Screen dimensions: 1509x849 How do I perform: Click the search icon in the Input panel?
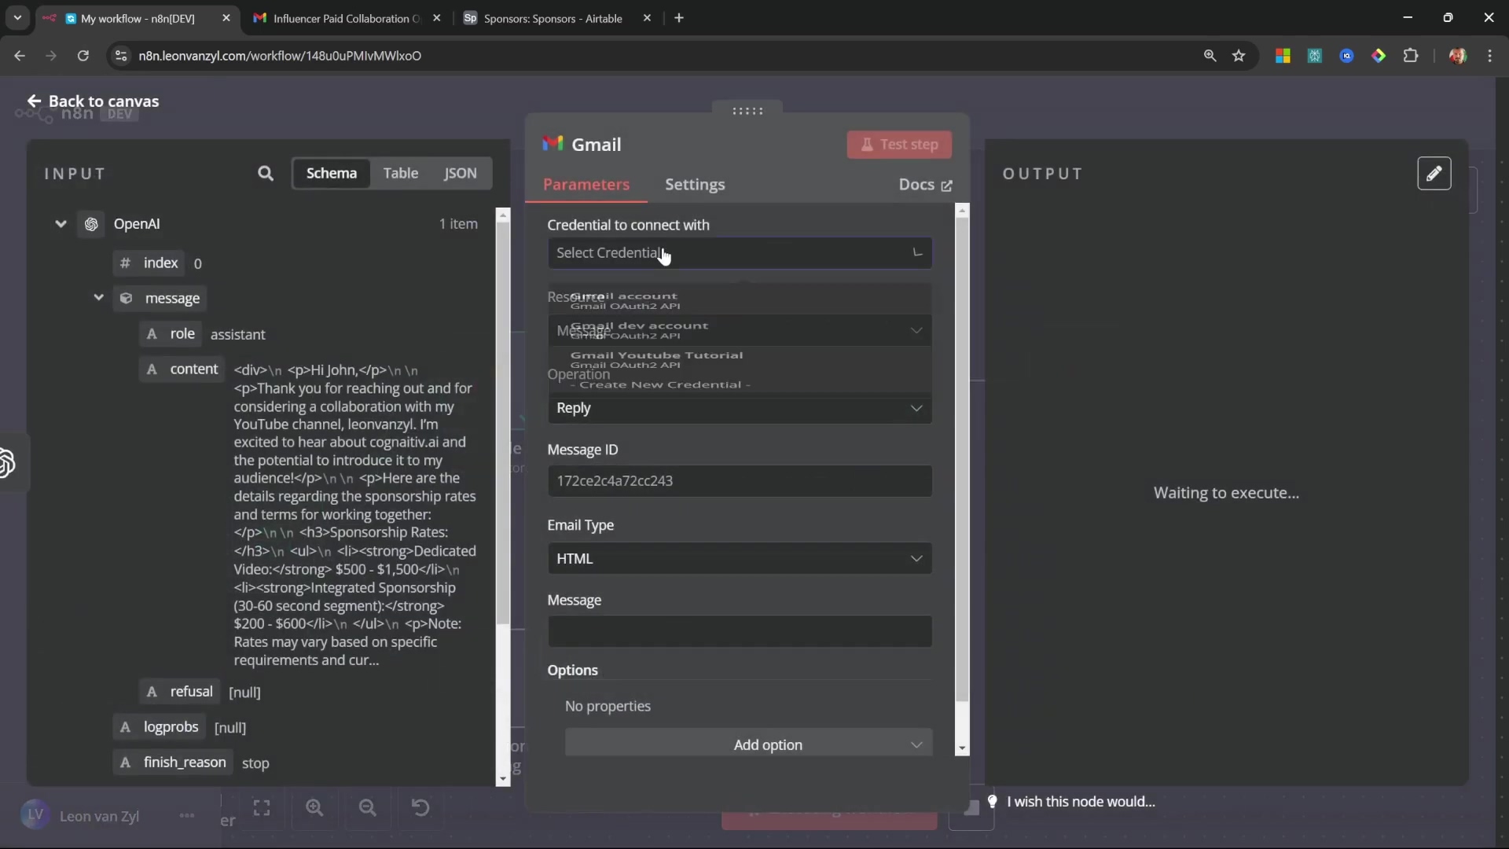[266, 174]
